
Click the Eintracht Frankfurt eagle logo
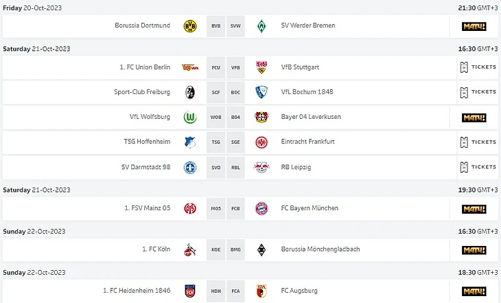point(261,142)
